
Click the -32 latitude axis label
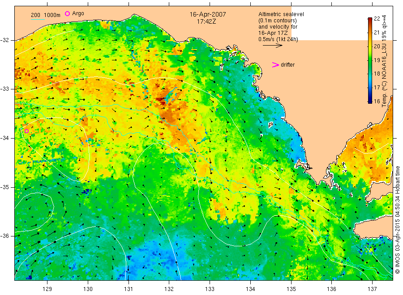pyautogui.click(x=4, y=40)
